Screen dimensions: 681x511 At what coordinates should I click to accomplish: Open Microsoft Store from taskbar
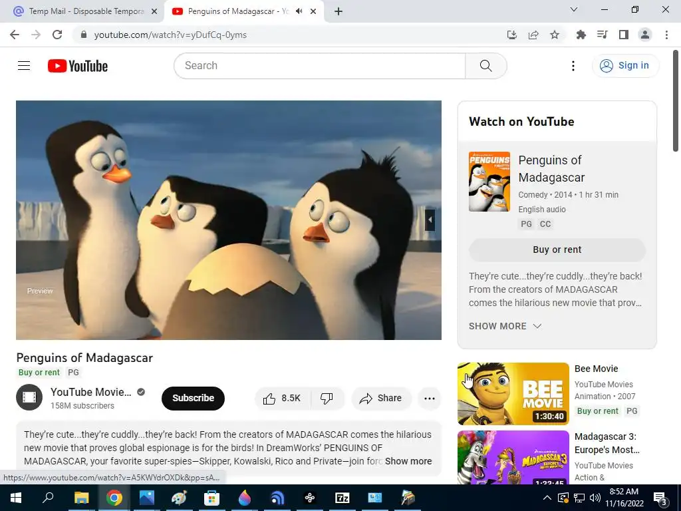[211, 498]
